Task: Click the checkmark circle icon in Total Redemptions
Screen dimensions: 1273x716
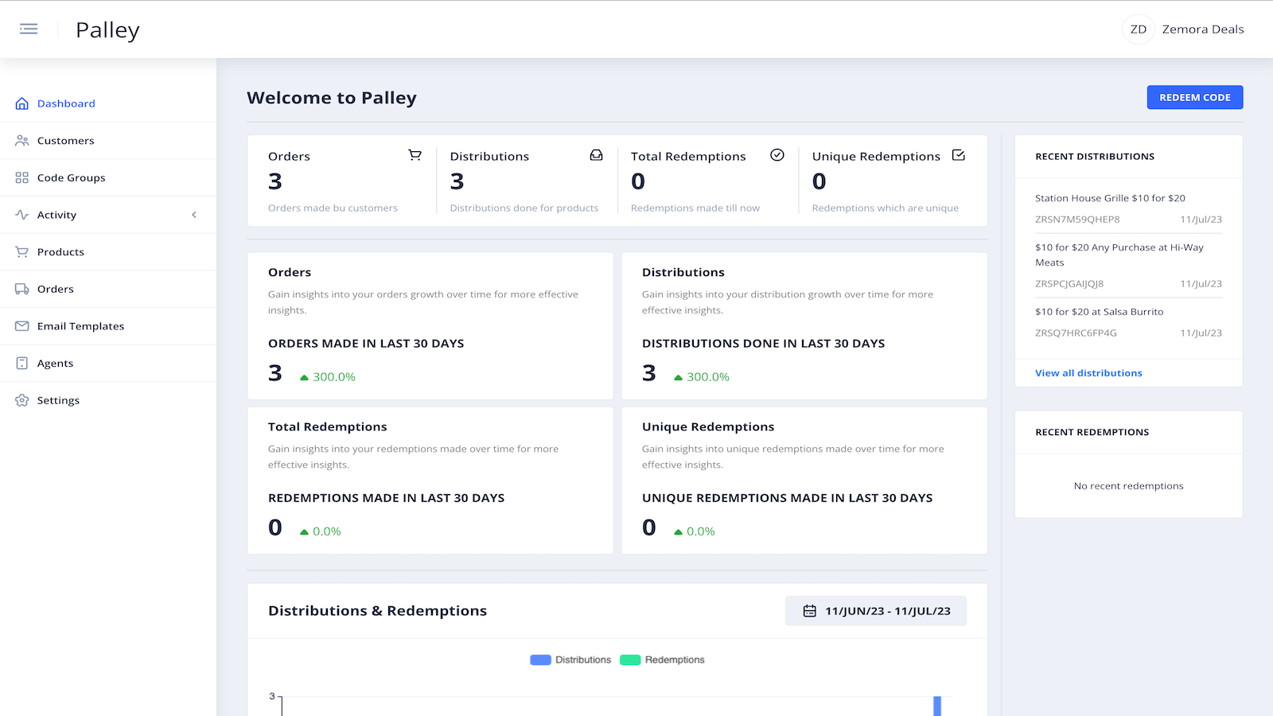Action: point(777,155)
